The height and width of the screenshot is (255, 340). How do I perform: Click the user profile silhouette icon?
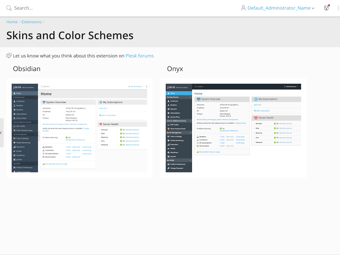coord(243,8)
